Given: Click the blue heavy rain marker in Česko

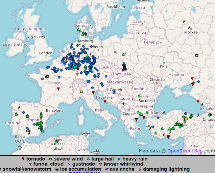Looking at the screenshot, I should point(106,76).
